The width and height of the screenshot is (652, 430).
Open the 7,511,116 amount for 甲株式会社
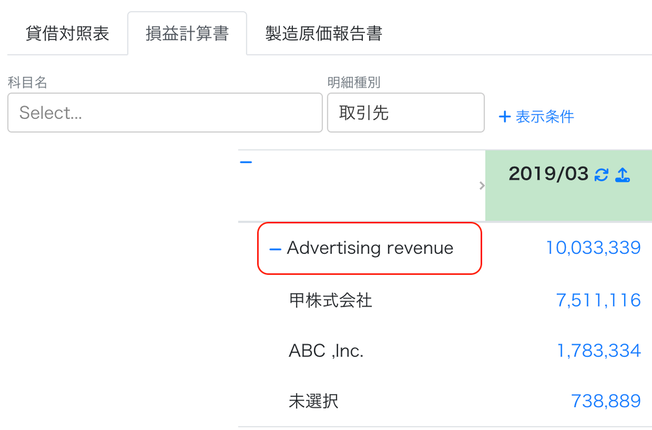[599, 300]
